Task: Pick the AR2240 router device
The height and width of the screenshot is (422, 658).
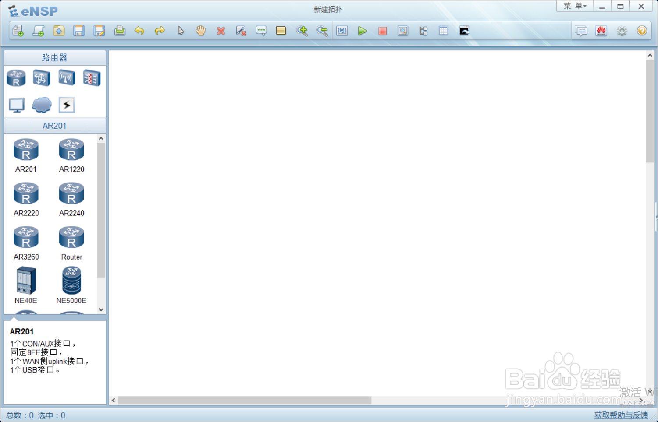Action: tap(71, 199)
